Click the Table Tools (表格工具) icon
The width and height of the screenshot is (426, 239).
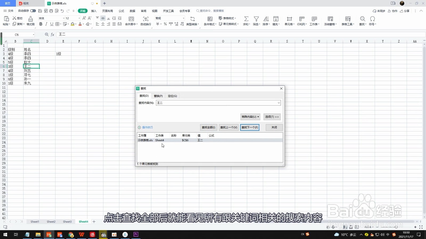click(x=348, y=19)
